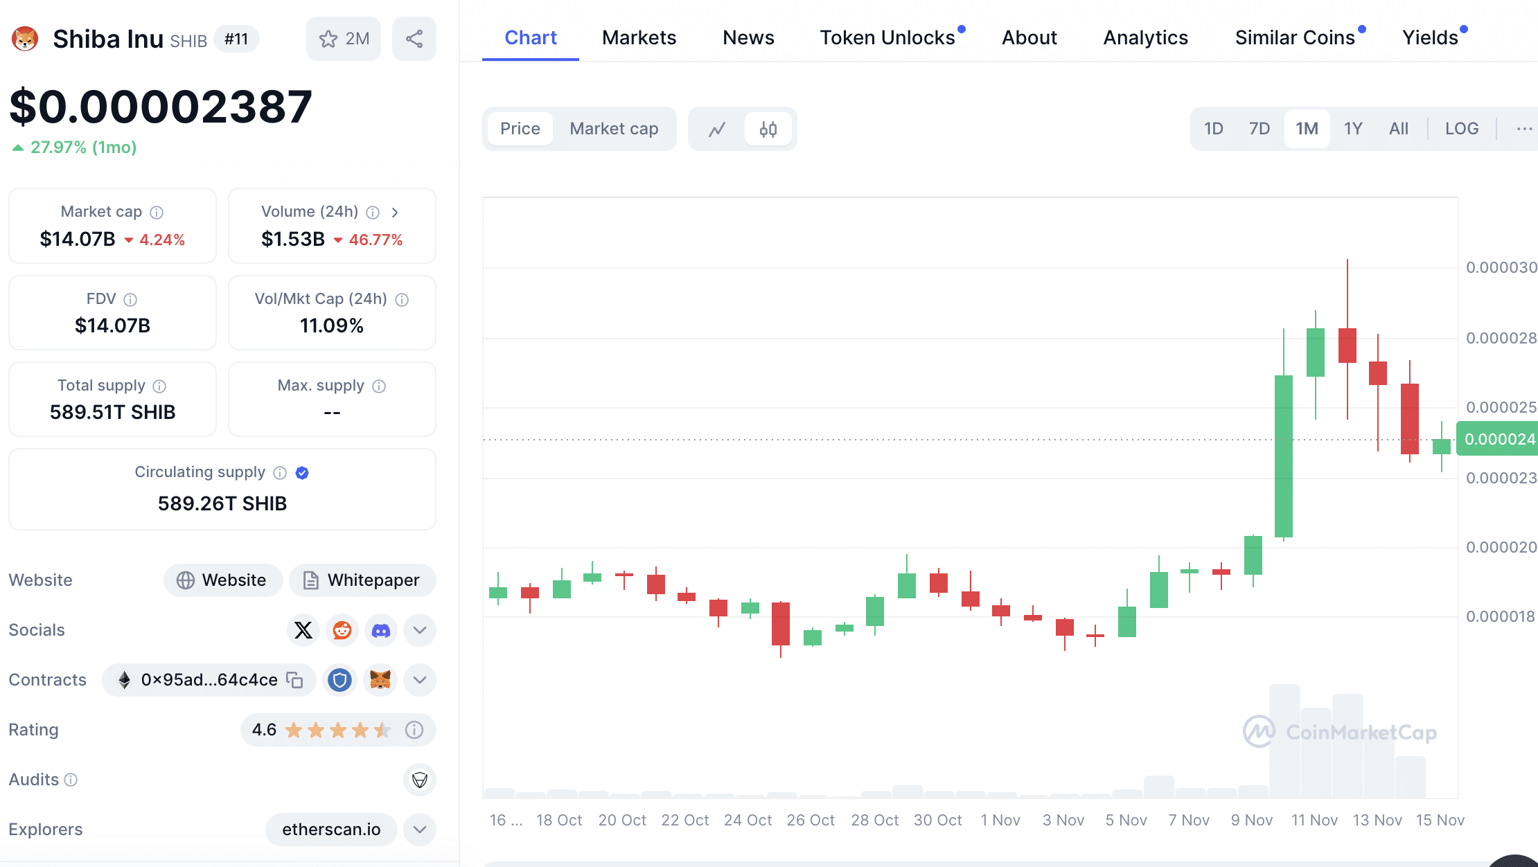The width and height of the screenshot is (1538, 867).
Task: Click the current price label 0.000024
Action: tap(1498, 439)
